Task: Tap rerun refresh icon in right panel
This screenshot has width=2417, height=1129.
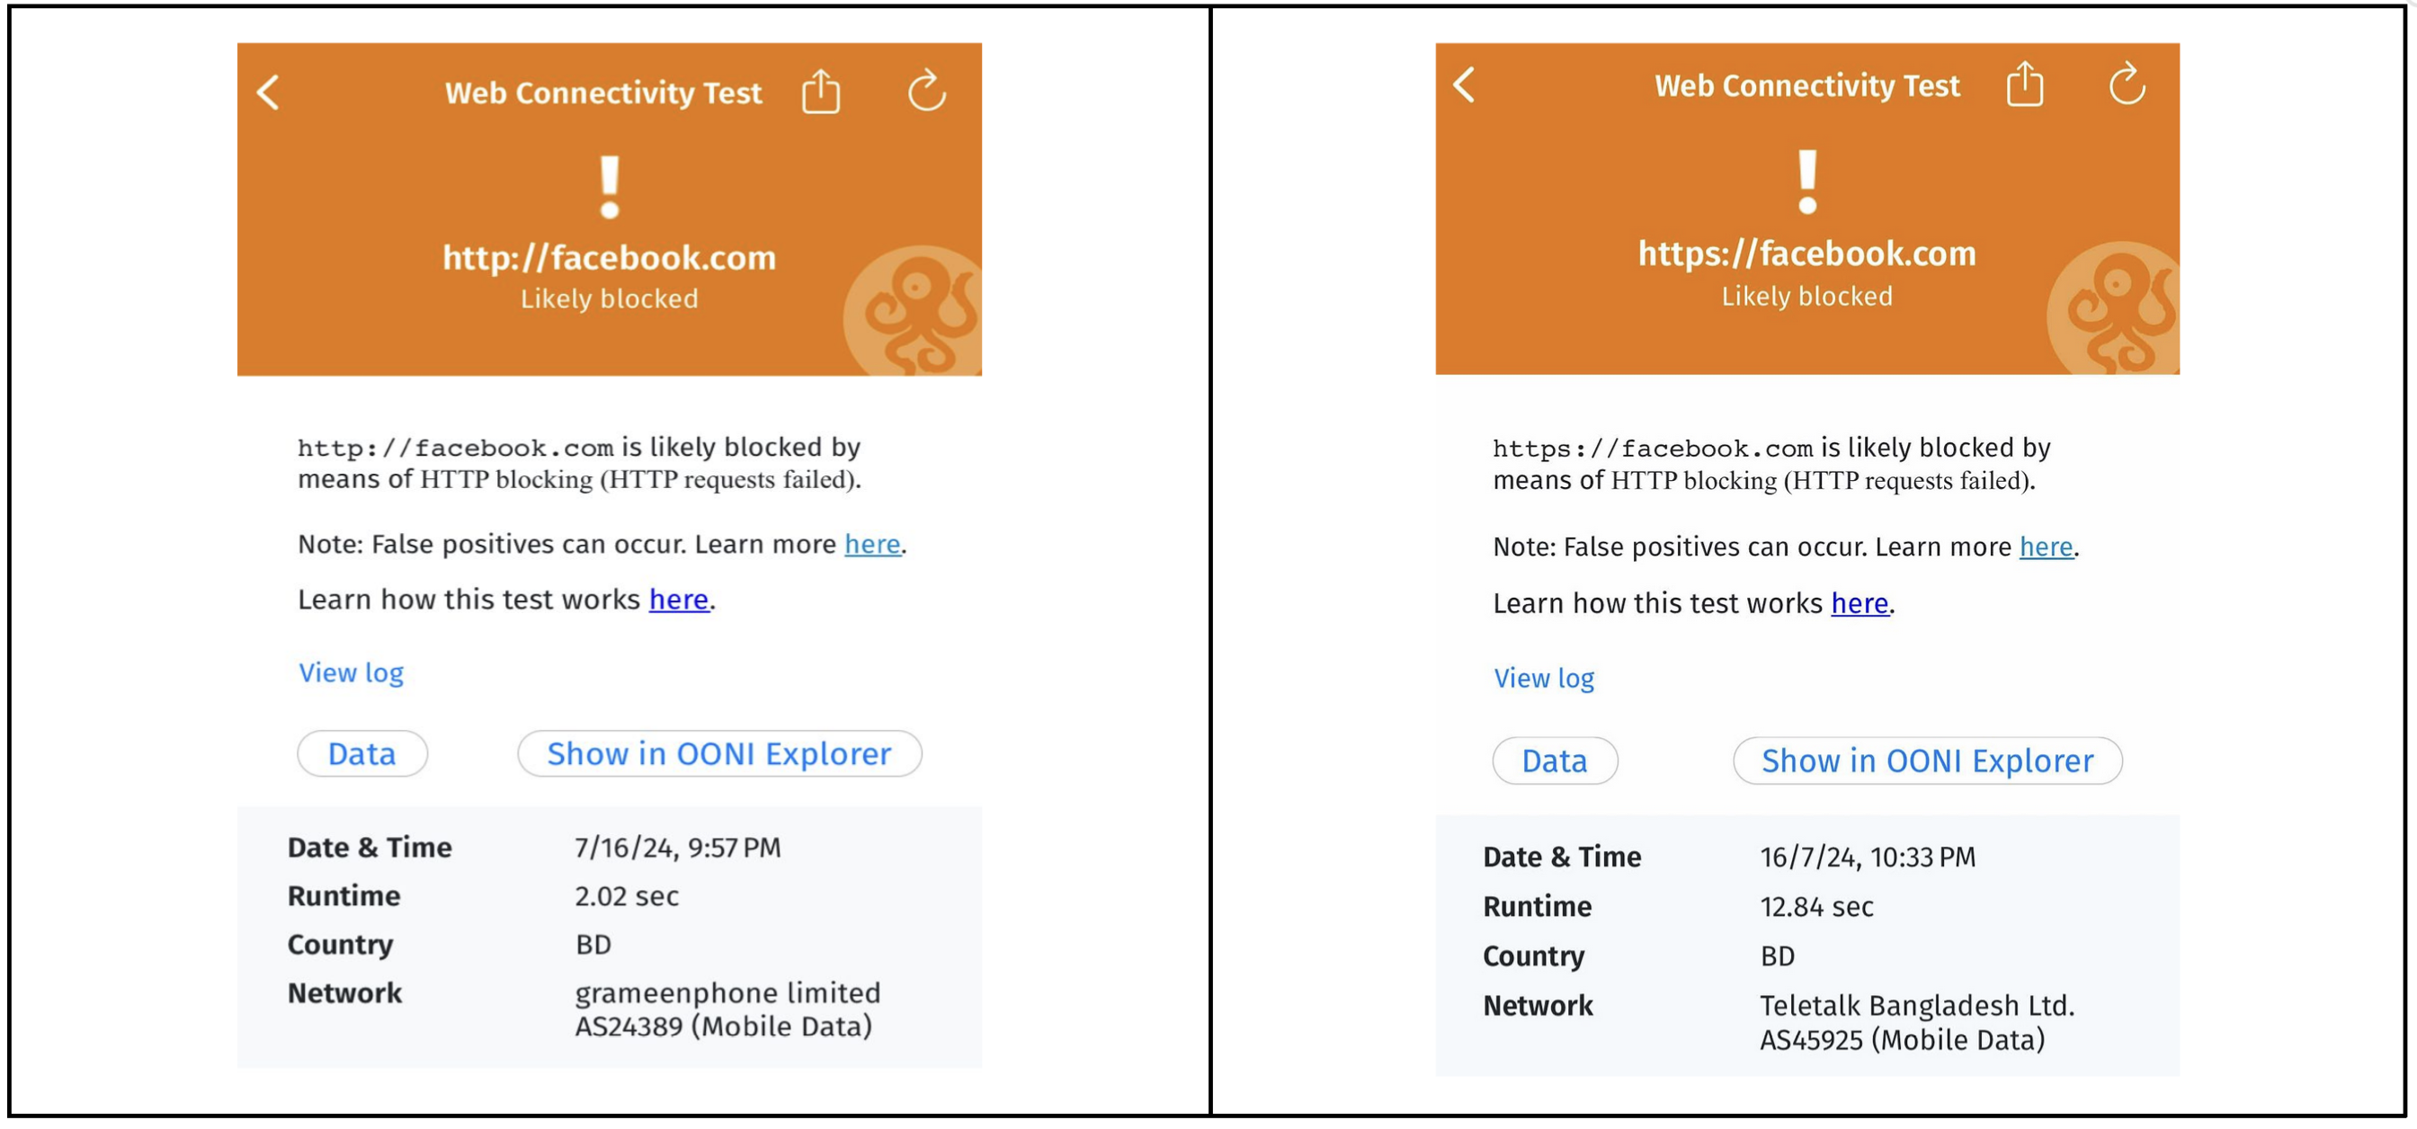Action: point(2127,85)
